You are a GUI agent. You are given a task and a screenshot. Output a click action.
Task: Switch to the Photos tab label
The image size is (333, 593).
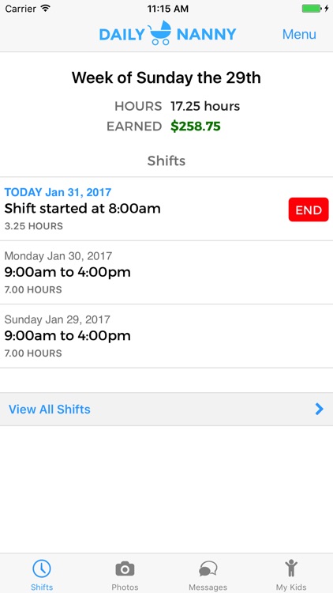(125, 587)
